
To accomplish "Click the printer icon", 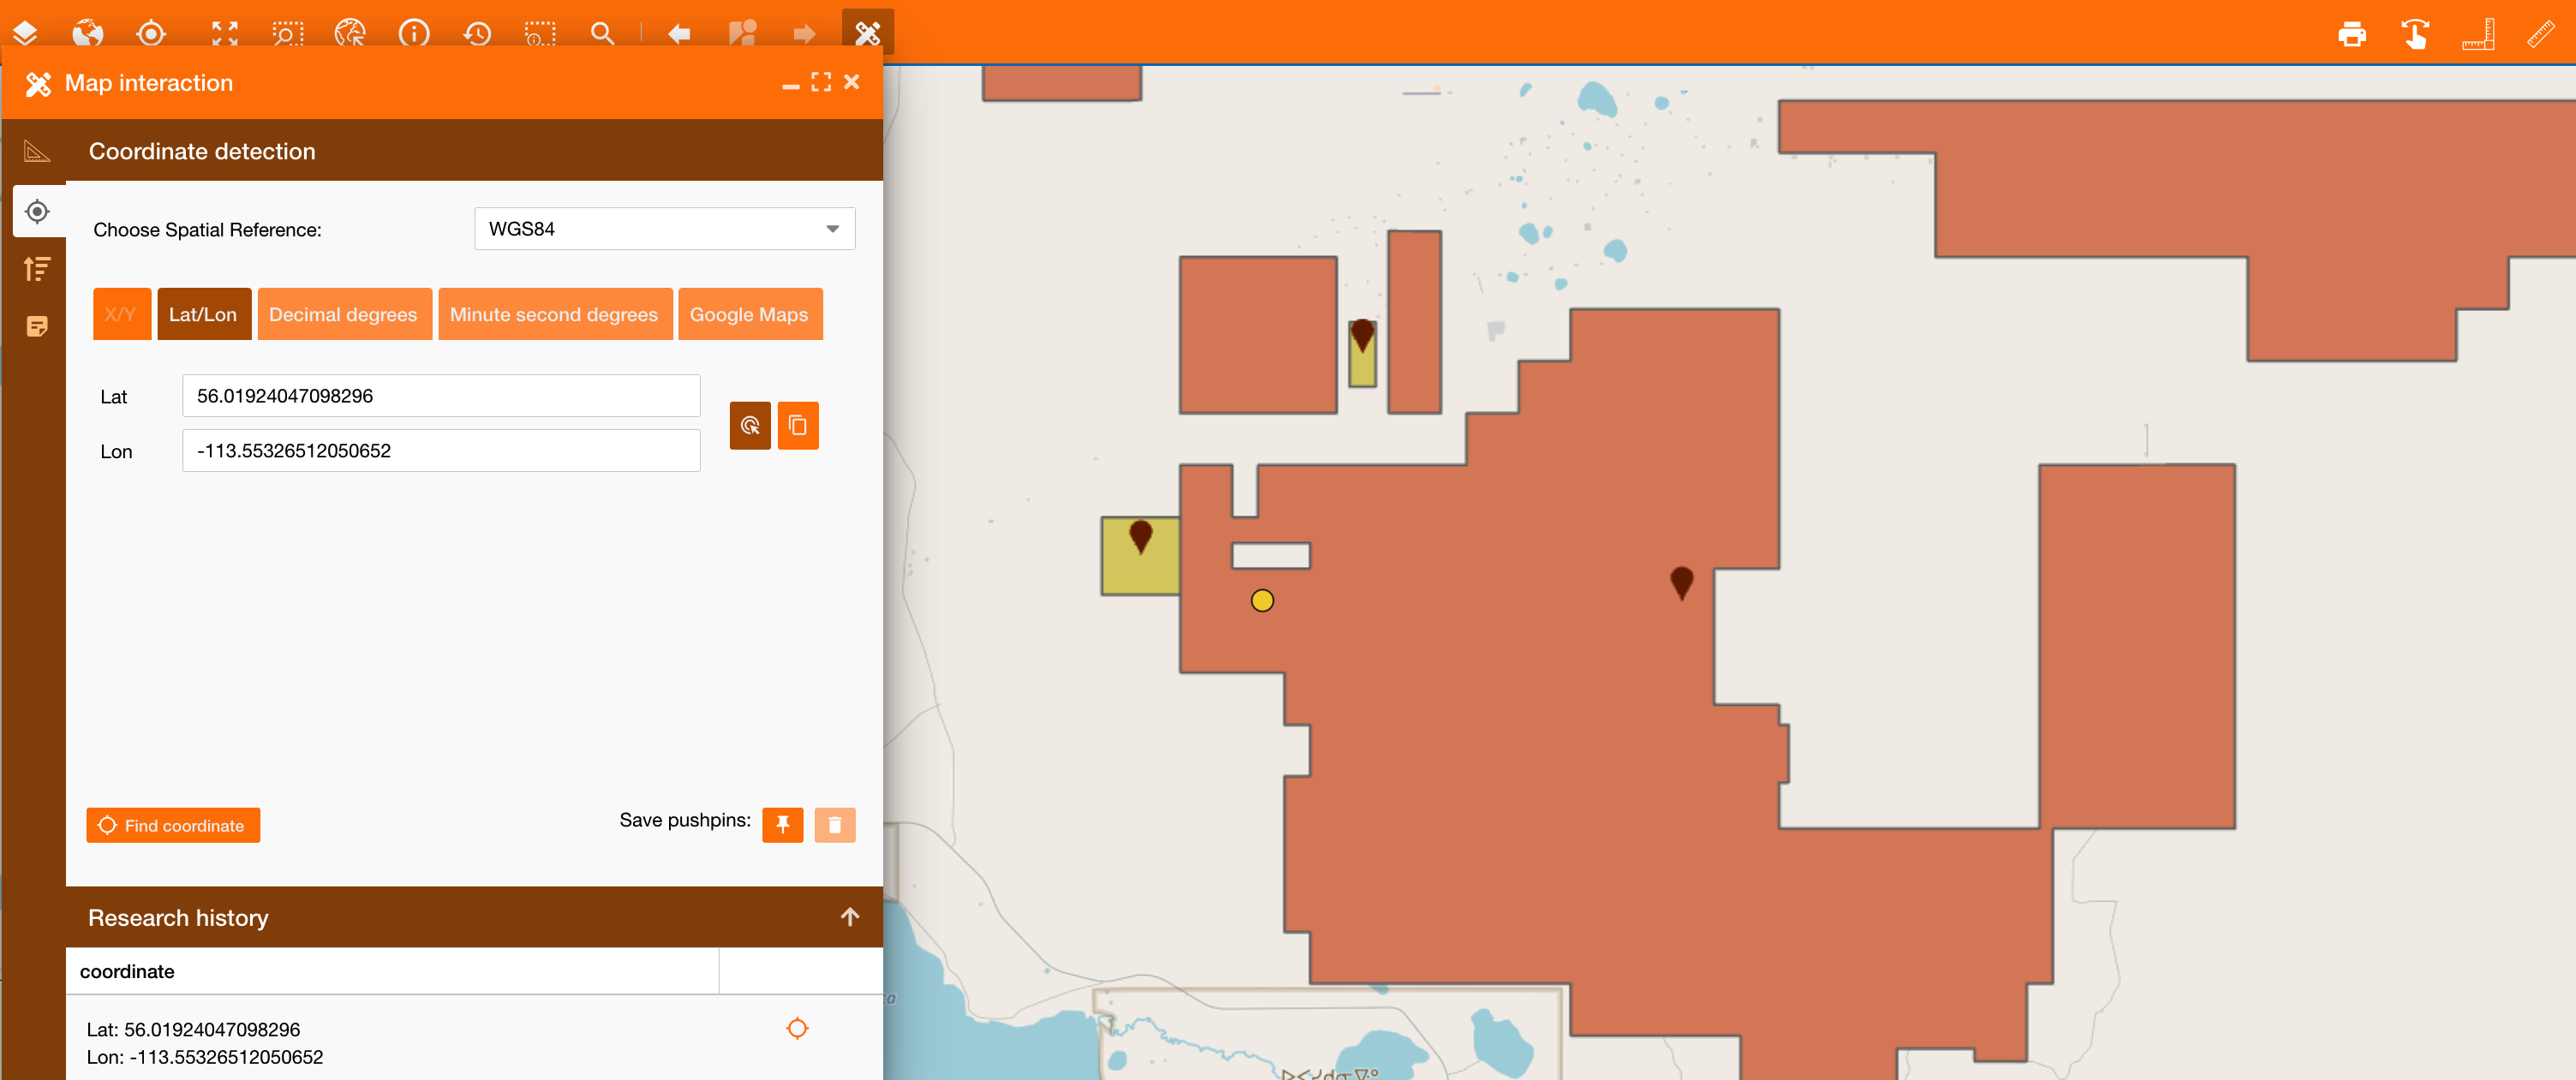I will [2352, 33].
